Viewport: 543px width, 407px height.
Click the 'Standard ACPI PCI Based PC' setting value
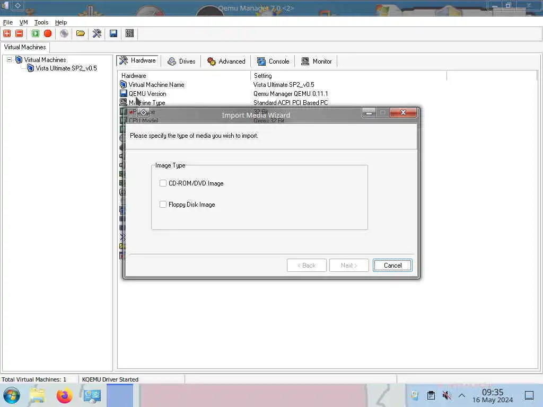[x=291, y=103]
